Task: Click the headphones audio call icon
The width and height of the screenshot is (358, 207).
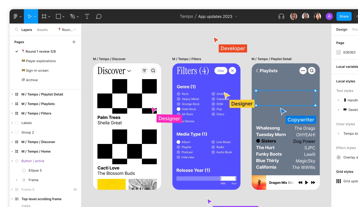Action: 281,16
